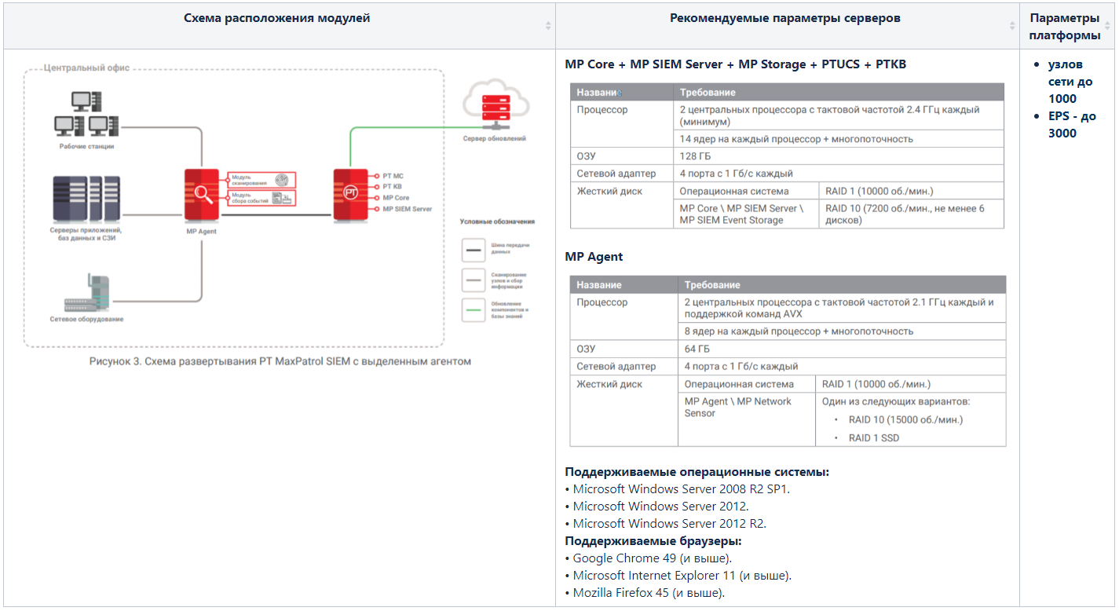Sort by the Рекомендуемые параметры серверов column arrows
This screenshot has width=1119, height=611.
(x=1012, y=26)
